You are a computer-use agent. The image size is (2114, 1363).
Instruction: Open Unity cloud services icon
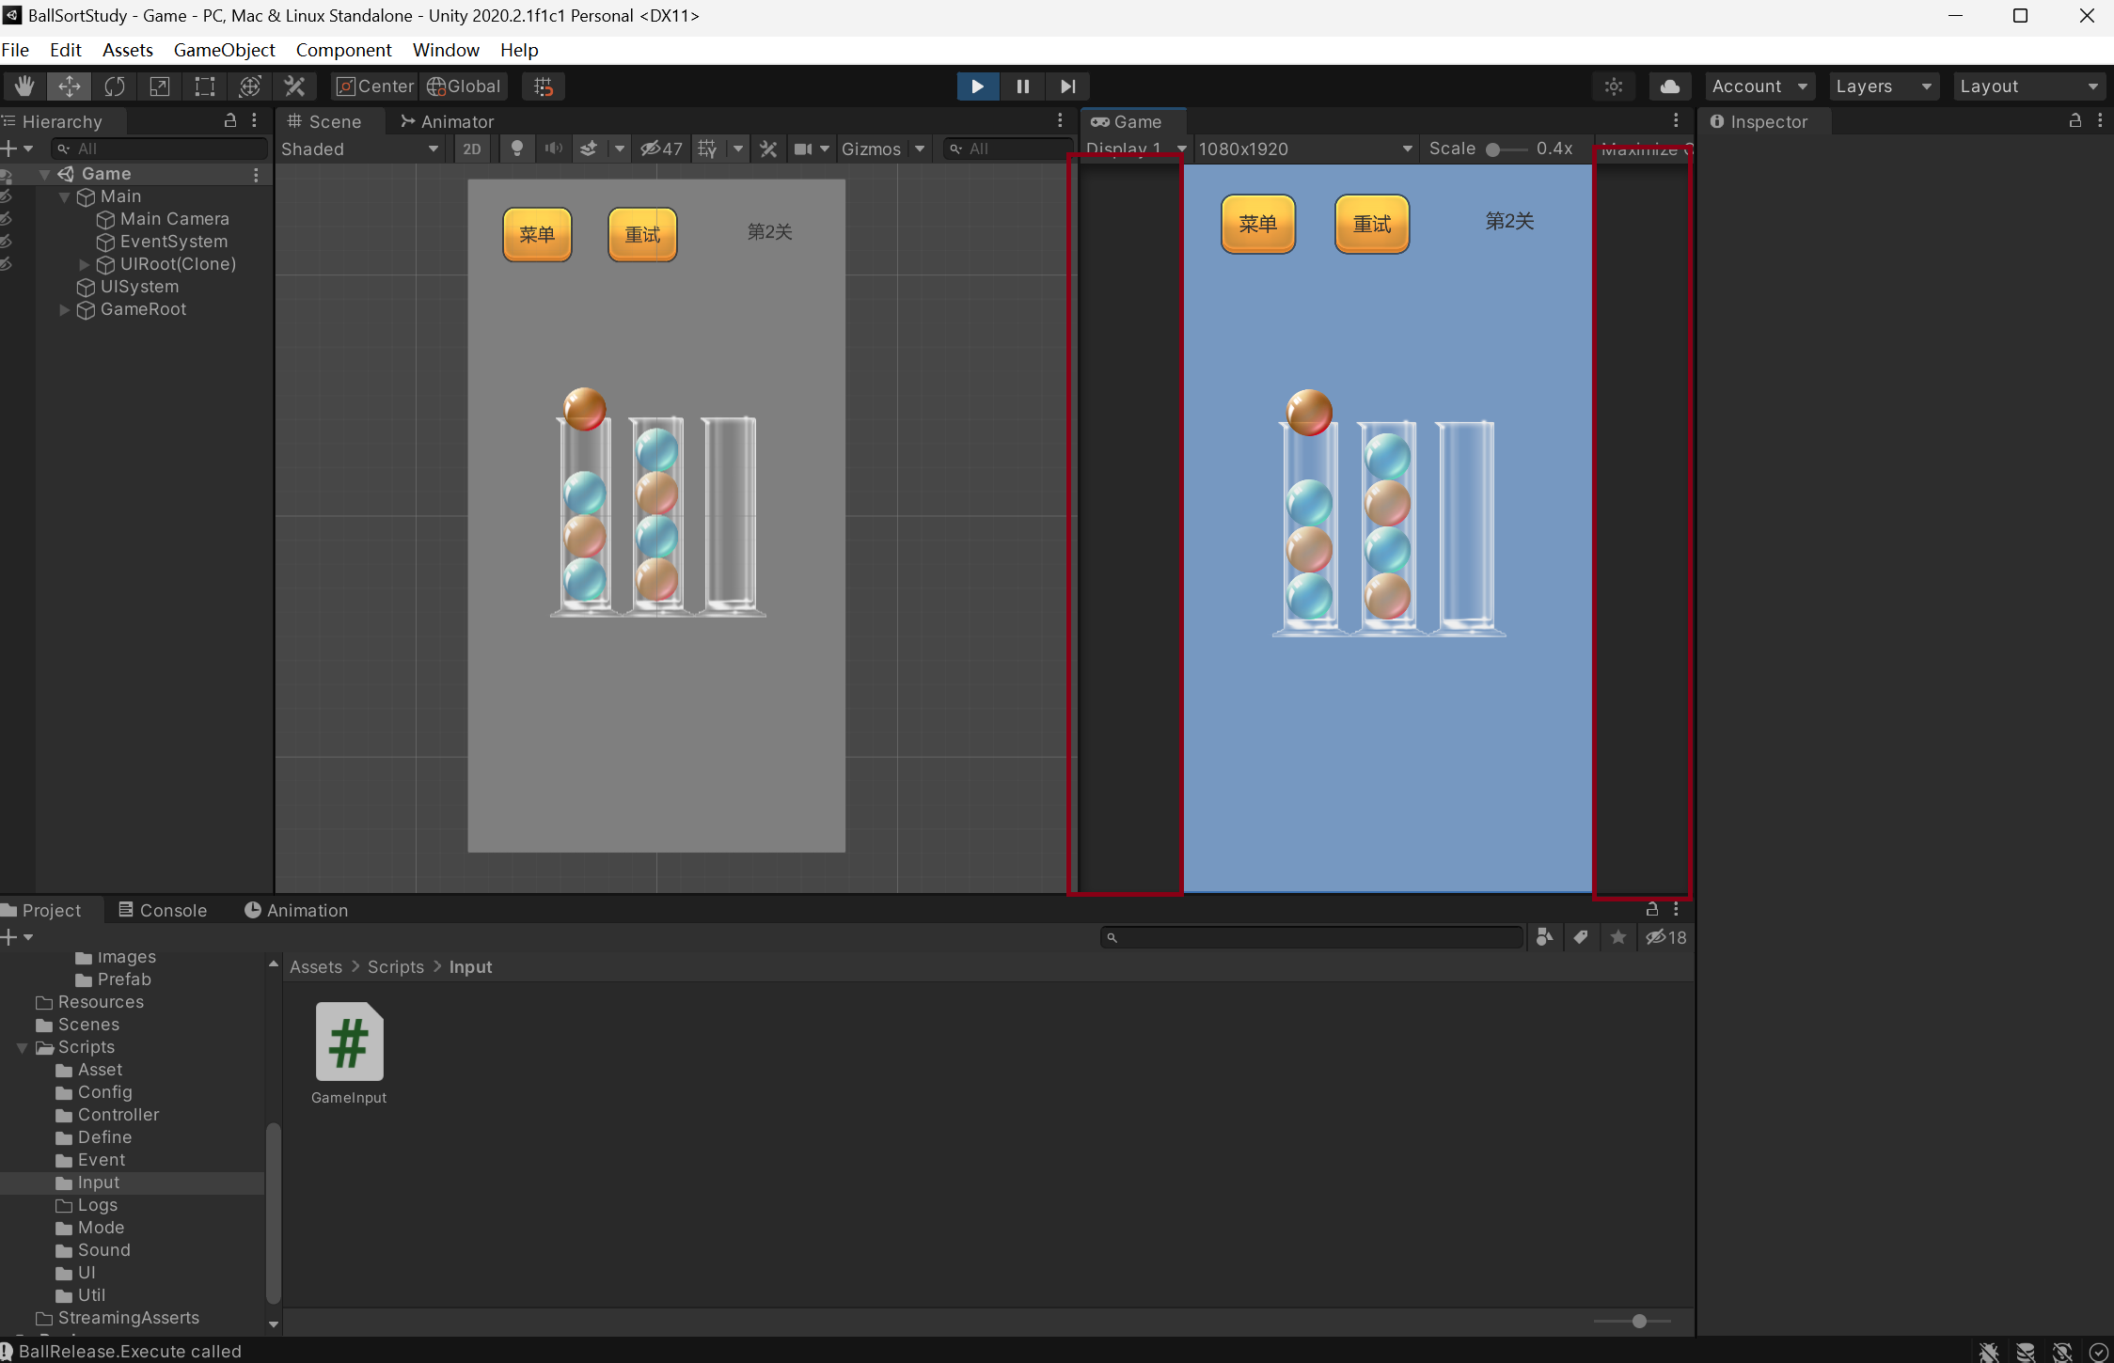[x=1670, y=86]
